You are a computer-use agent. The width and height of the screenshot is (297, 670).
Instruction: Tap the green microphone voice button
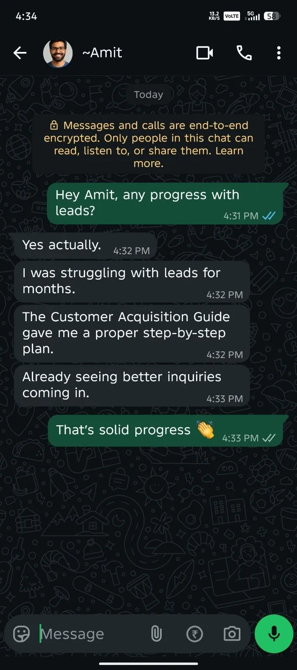[274, 634]
